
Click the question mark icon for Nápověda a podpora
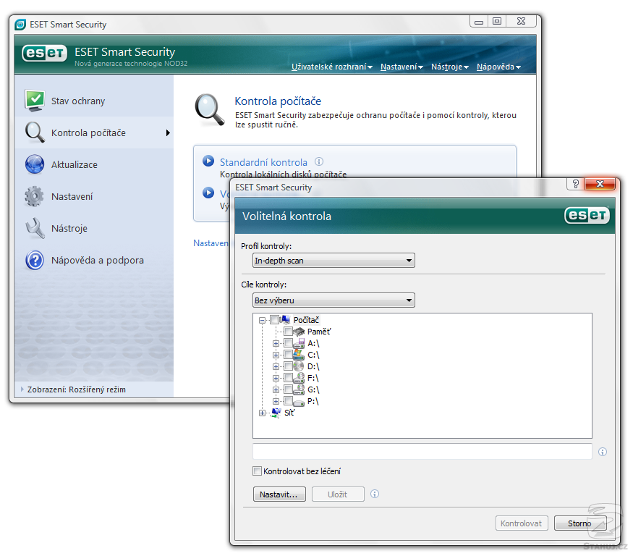35,260
